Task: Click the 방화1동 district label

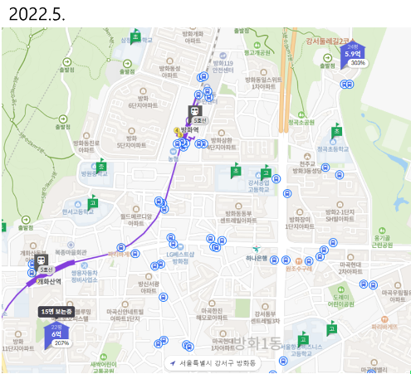Action: (x=257, y=343)
